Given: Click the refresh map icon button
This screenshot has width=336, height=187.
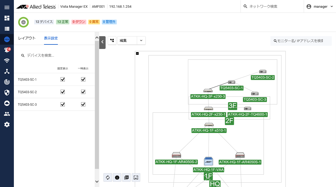Looking at the screenshot, I should coord(108,177).
